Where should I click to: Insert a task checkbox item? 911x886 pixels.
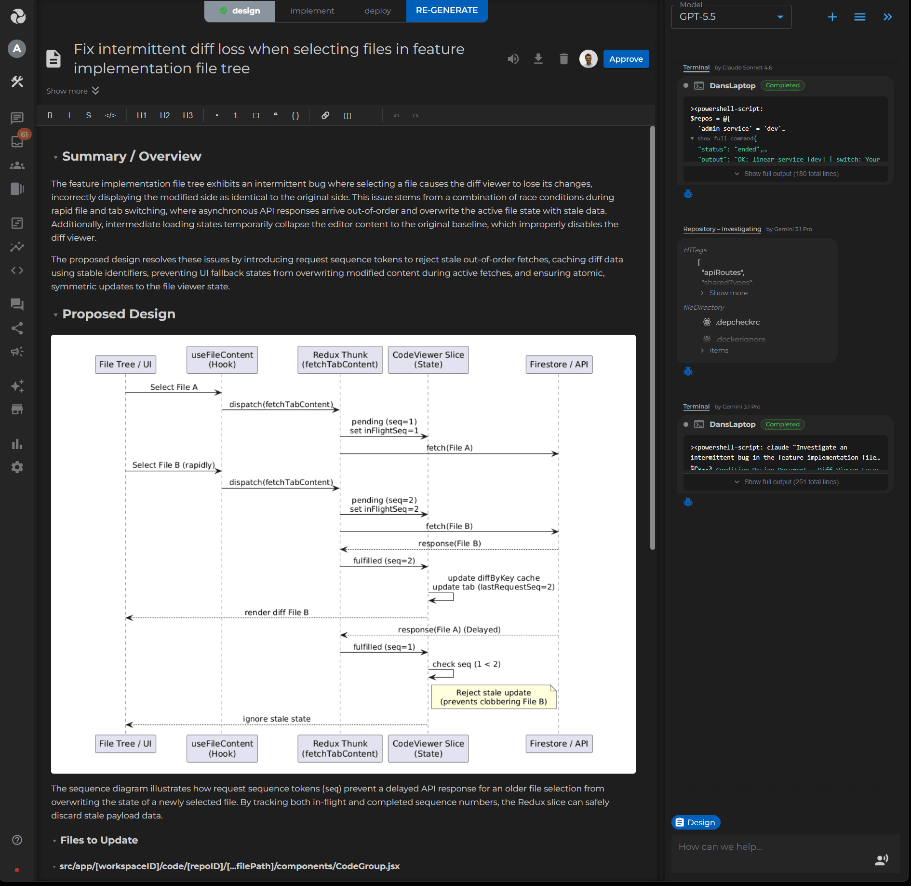[x=256, y=115]
